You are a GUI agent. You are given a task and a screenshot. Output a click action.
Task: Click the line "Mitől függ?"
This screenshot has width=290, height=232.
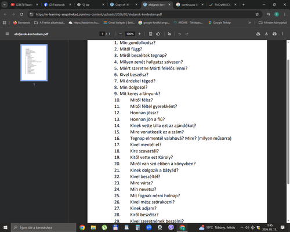click(131, 49)
